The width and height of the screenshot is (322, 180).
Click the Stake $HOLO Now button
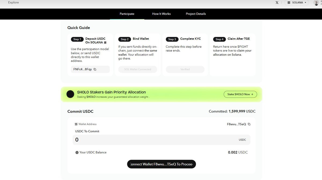[x=240, y=94]
